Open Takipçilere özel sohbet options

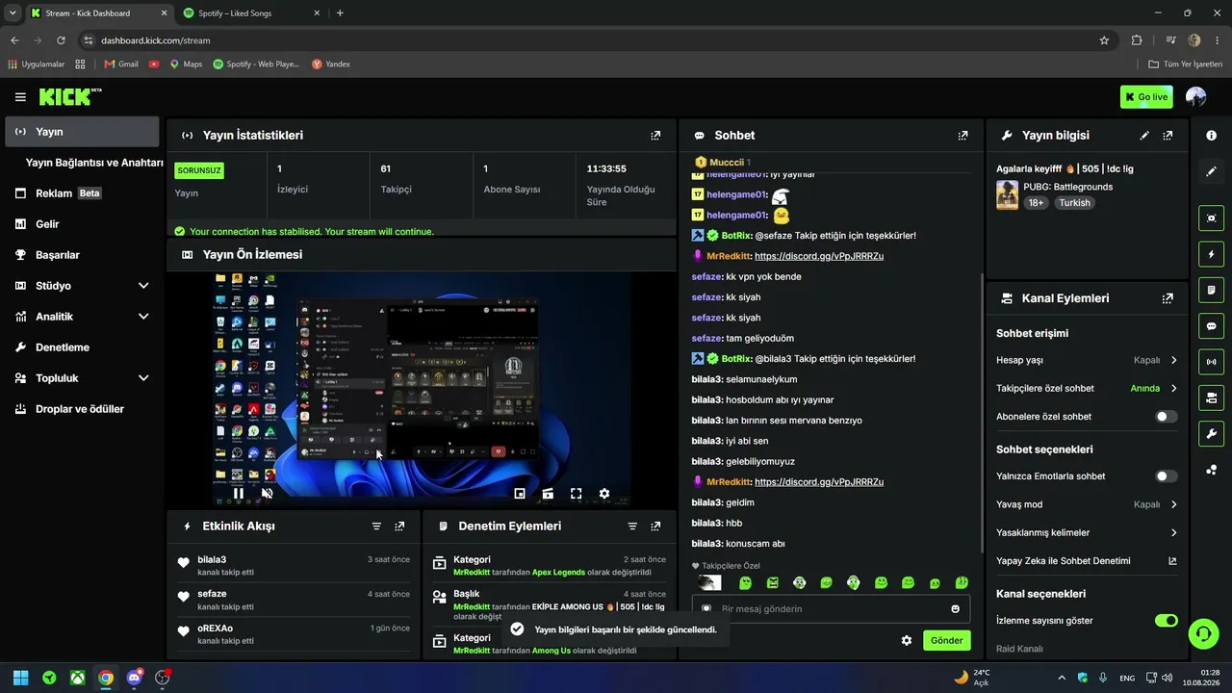[1087, 389]
